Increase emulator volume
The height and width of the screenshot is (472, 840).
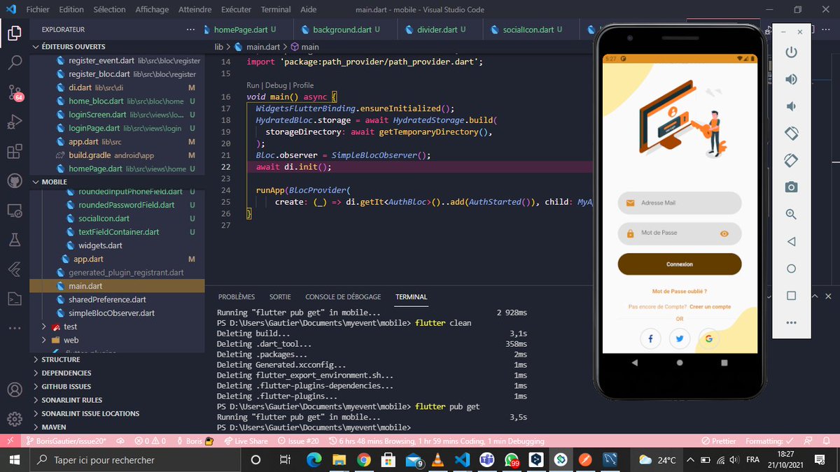coord(791,79)
